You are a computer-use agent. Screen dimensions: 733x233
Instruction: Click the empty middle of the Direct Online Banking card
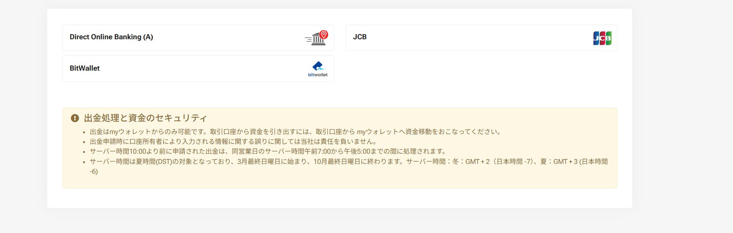click(x=226, y=38)
